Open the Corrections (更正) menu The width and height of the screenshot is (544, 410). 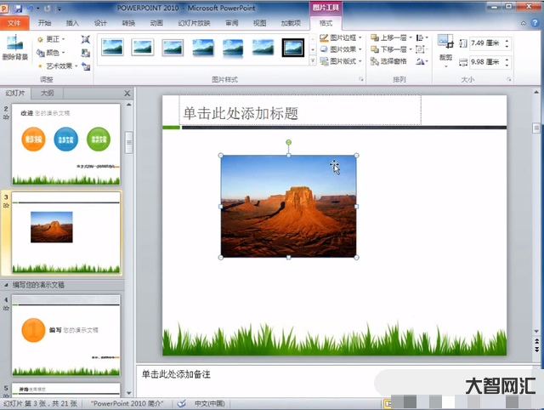[x=53, y=39]
